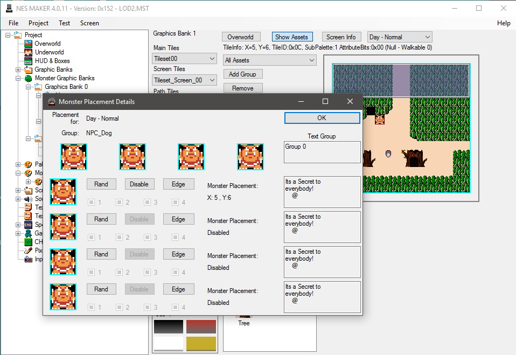Click the pencil Pixel editor icon in tree
The height and width of the screenshot is (355, 516).
point(29,250)
